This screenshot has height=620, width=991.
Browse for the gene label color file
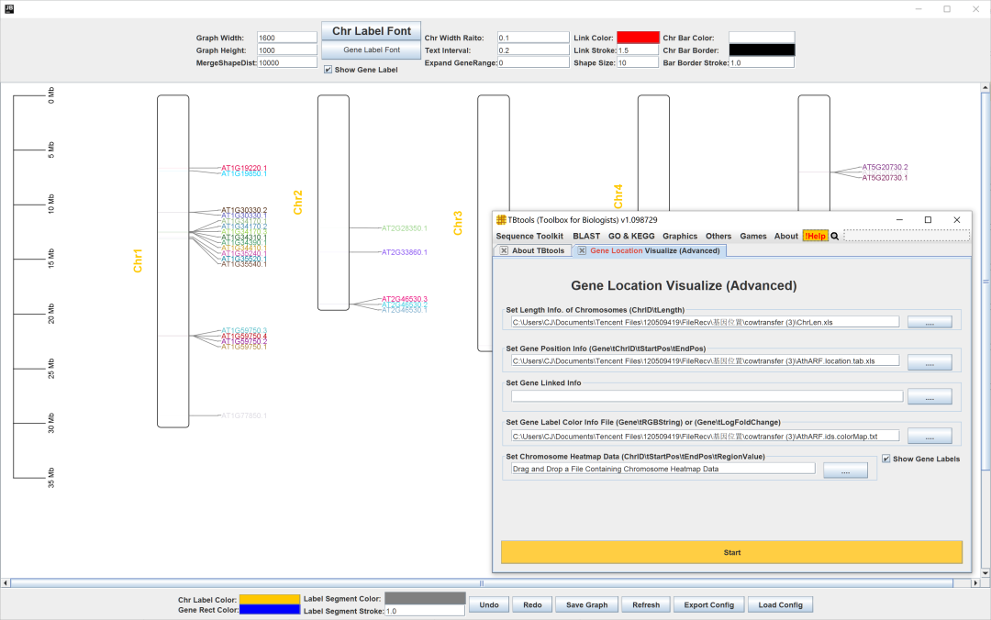click(930, 435)
